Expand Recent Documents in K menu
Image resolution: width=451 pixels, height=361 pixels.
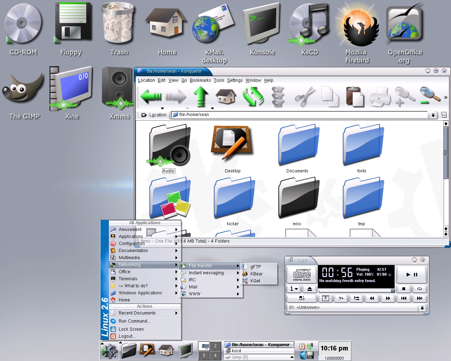[145, 313]
